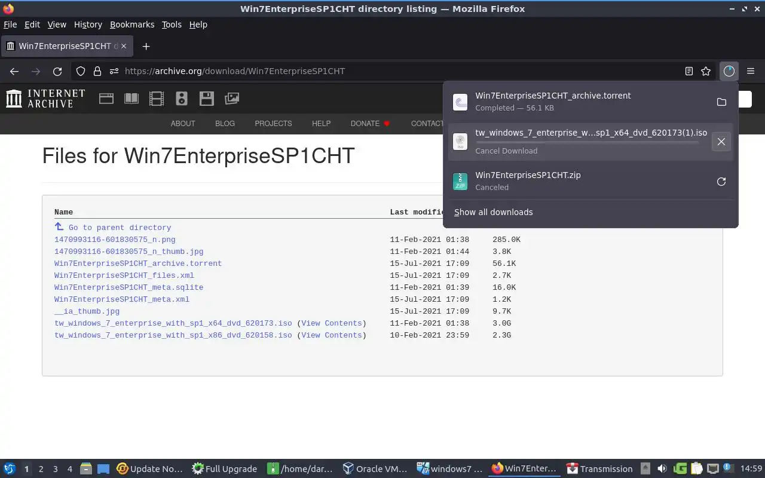Retry the canceled Win7EnterpriseSP1CHT.zip download

click(x=721, y=181)
